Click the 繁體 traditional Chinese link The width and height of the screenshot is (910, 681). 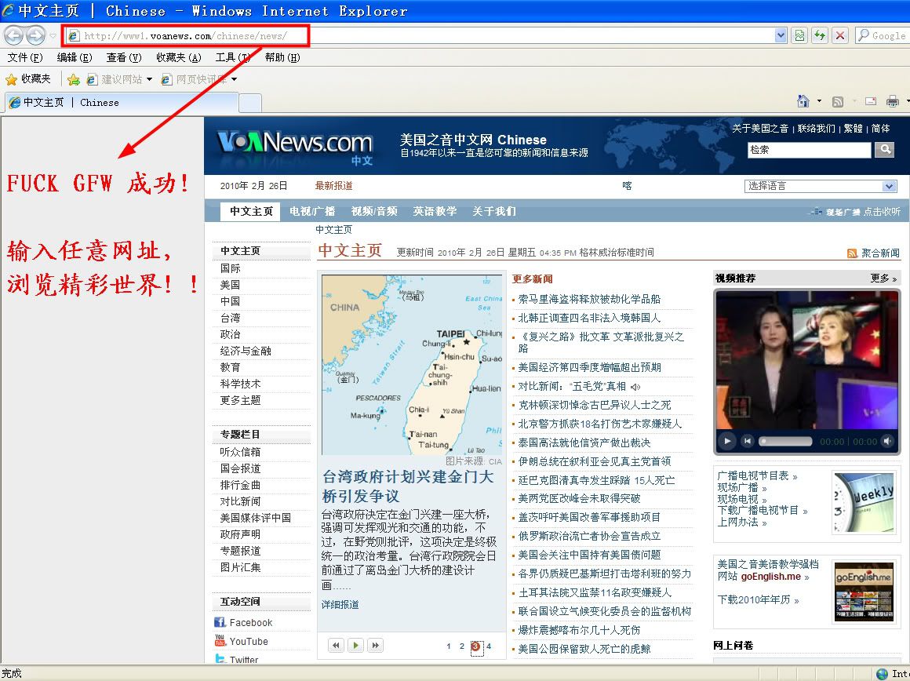[854, 129]
